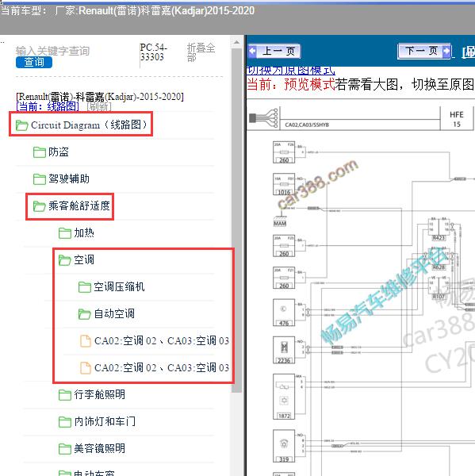Open the 空调压缩机 folder icon
This screenshot has width=475, height=476.
85,287
